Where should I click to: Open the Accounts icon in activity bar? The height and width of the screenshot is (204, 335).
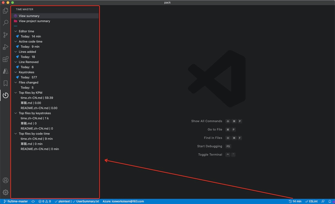point(6,180)
